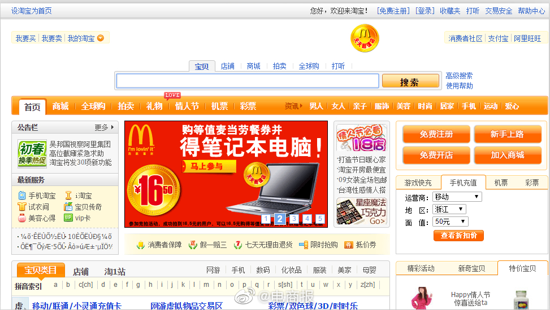Image resolution: width=550 pixels, height=310 pixels.
Task: Select the 店铺 search tab
Action: [x=228, y=66]
